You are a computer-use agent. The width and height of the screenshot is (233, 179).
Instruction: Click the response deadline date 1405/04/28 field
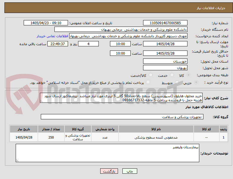165,44
